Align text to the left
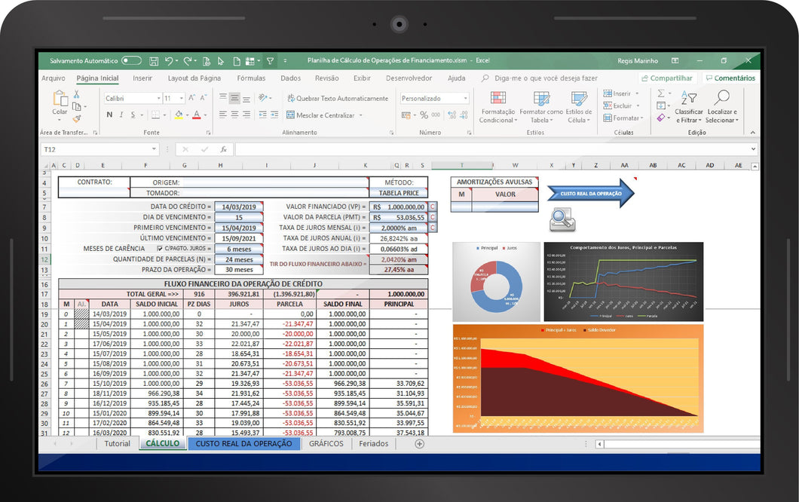Viewport: 799px width, 502px height. 222,115
